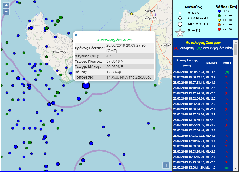Click the star icon for M >= 5.0
This screenshot has height=172, width=239.
(x=180, y=32)
